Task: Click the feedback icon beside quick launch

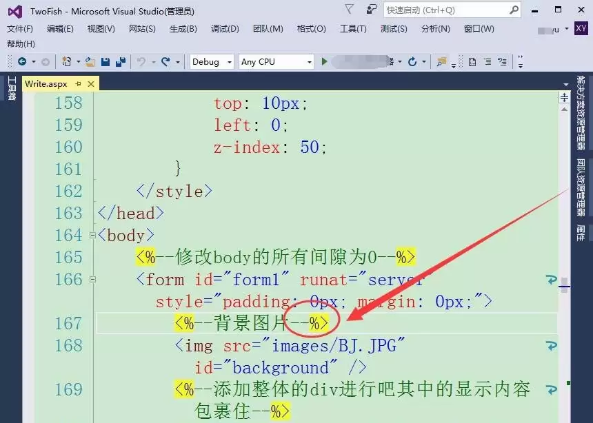Action: click(372, 10)
